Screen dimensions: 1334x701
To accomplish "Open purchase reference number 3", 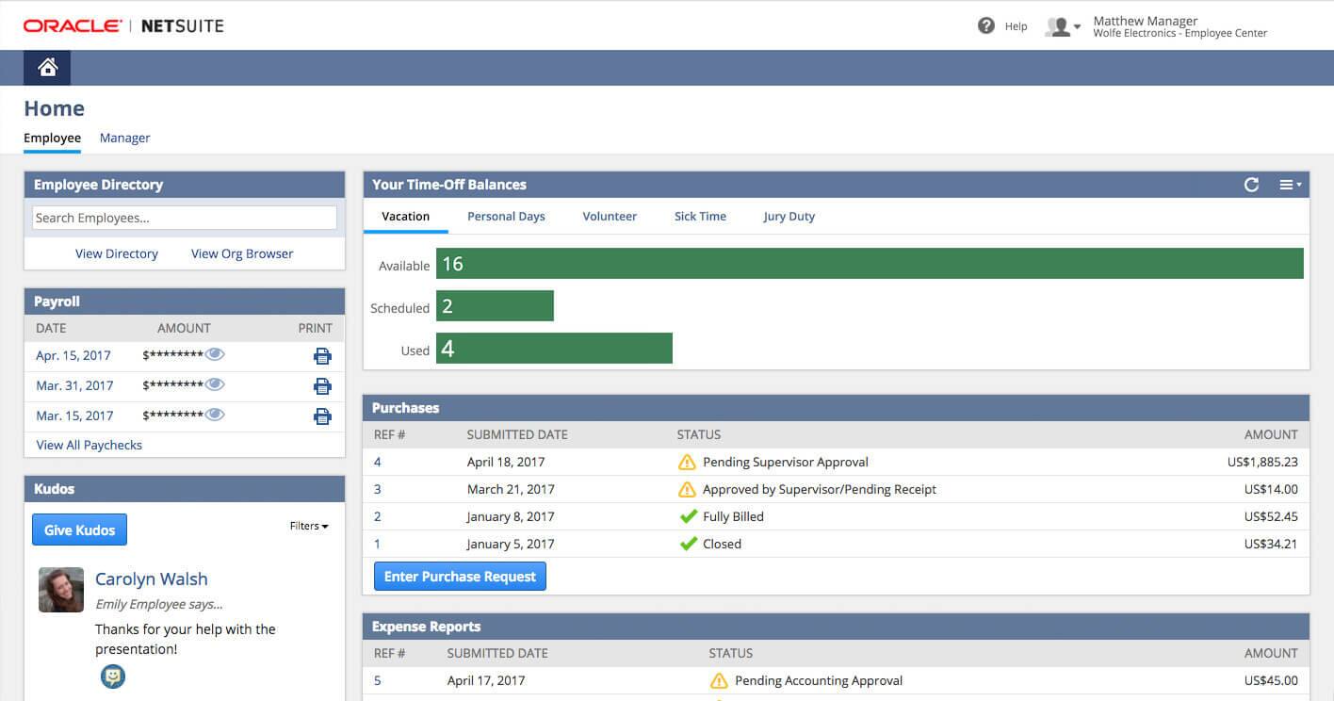I will tap(378, 489).
